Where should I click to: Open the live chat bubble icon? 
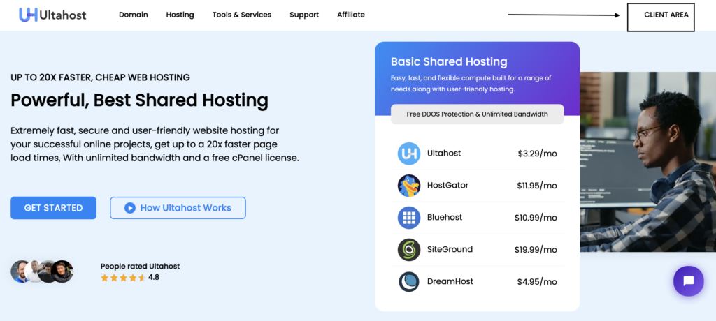point(688,281)
